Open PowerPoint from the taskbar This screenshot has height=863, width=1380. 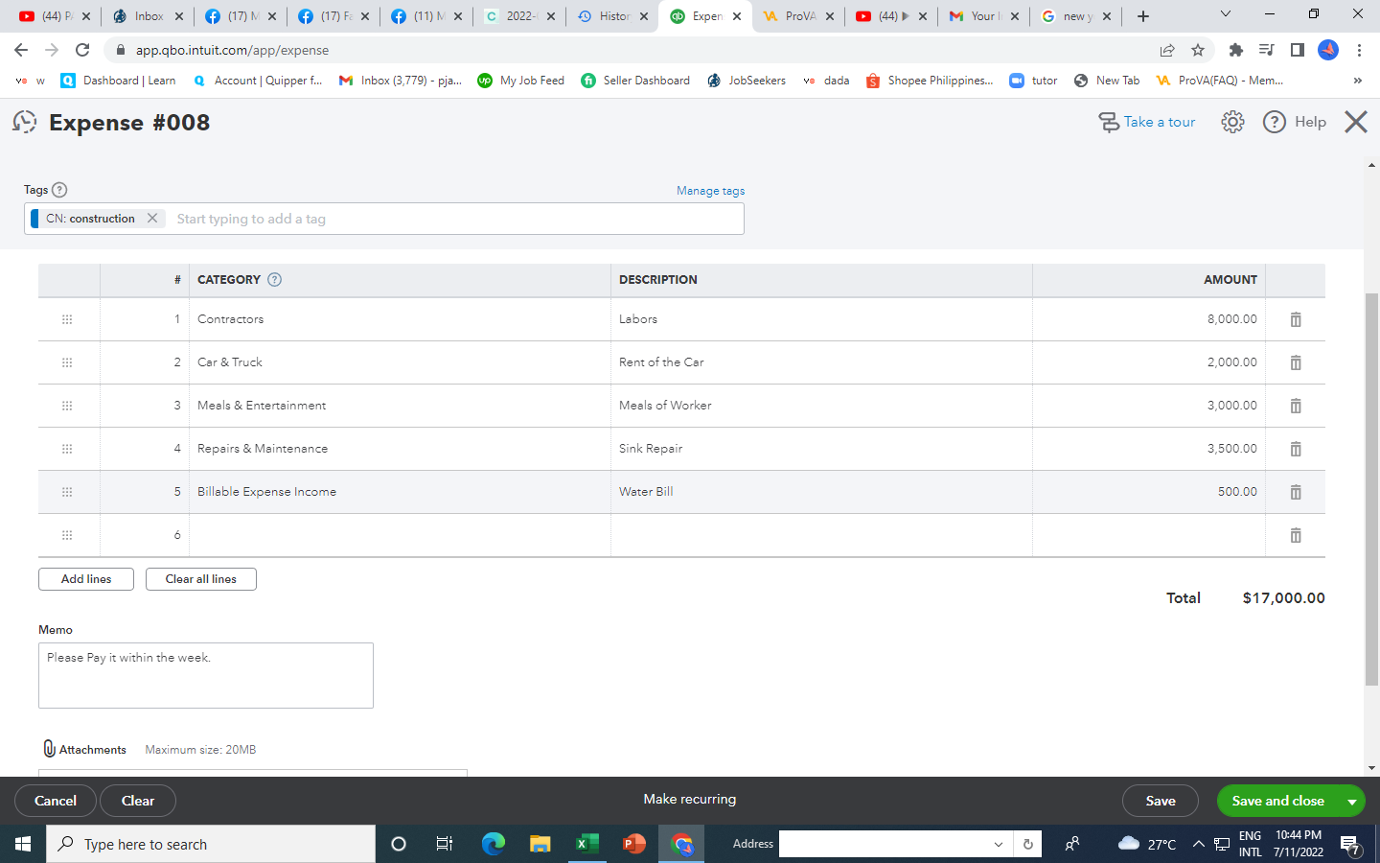point(633,844)
